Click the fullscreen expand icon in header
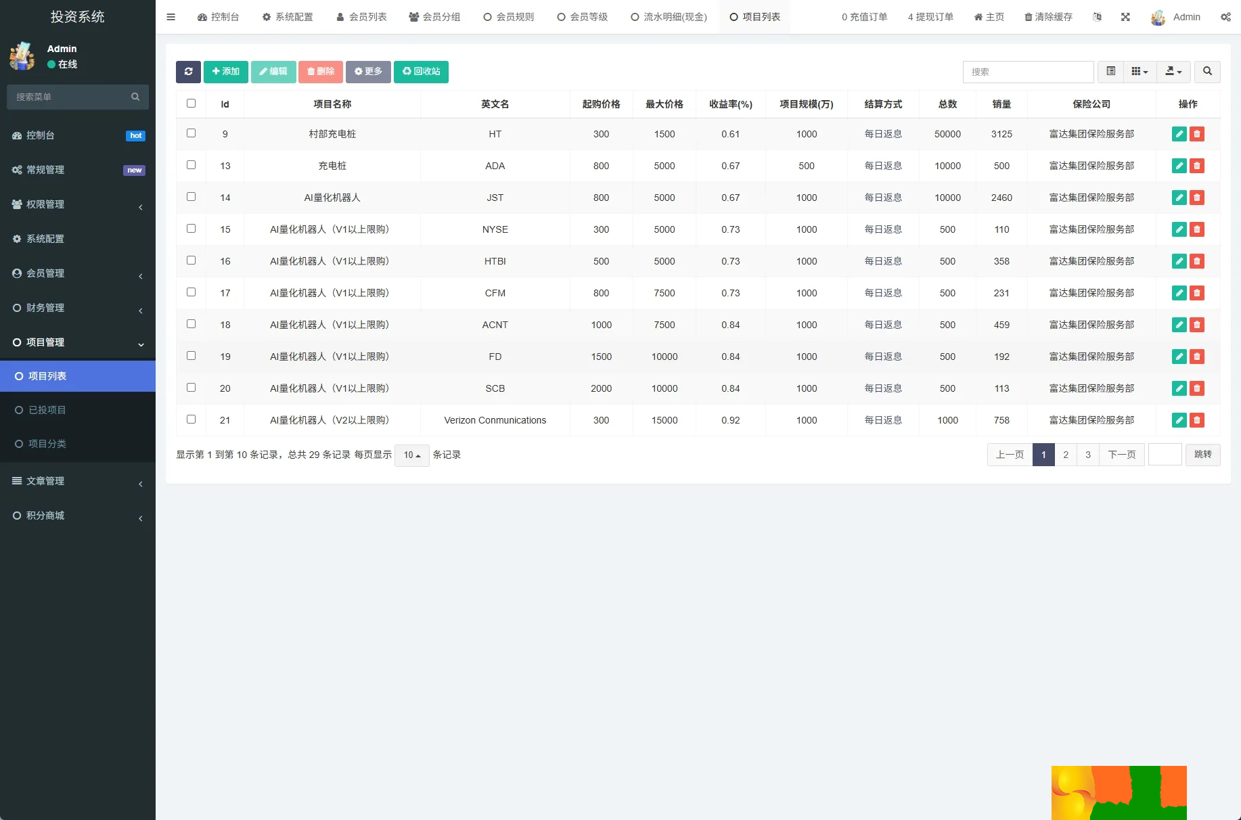Viewport: 1241px width, 820px height. pos(1125,17)
